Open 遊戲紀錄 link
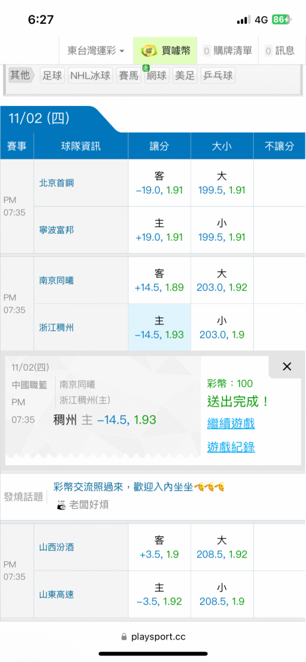The width and height of the screenshot is (306, 662). point(230,447)
